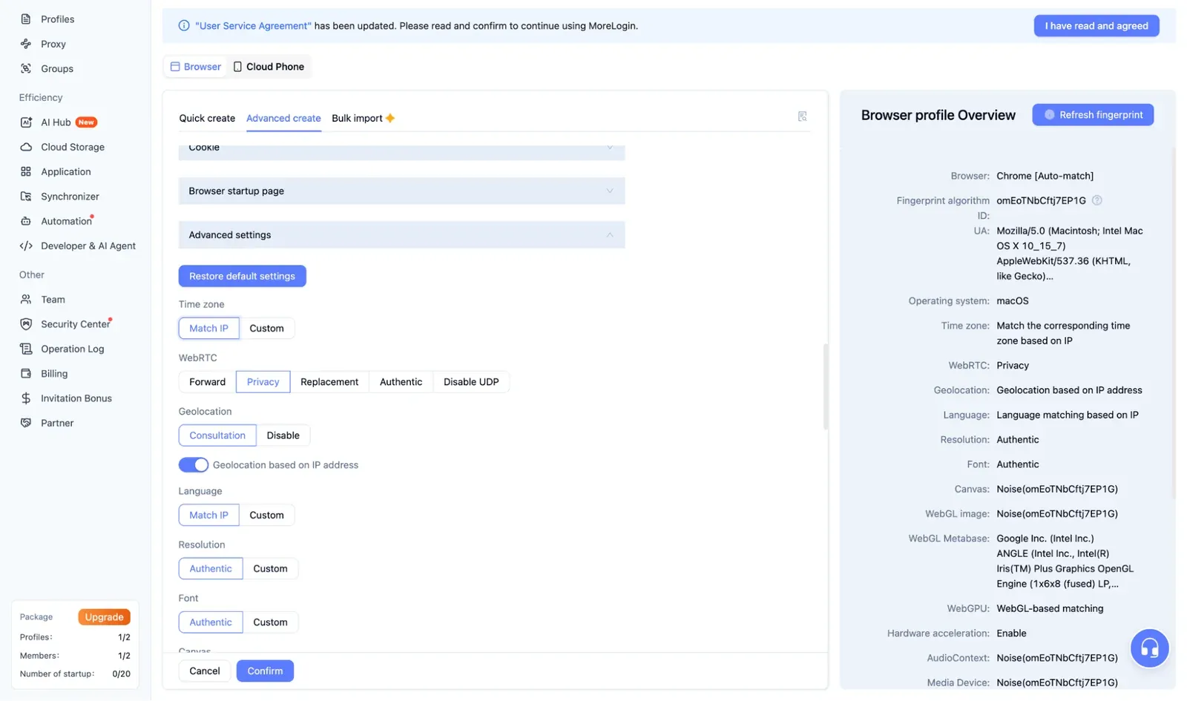The height and width of the screenshot is (701, 1187).
Task: Open the User Service Agreement link
Action: pyautogui.click(x=253, y=26)
